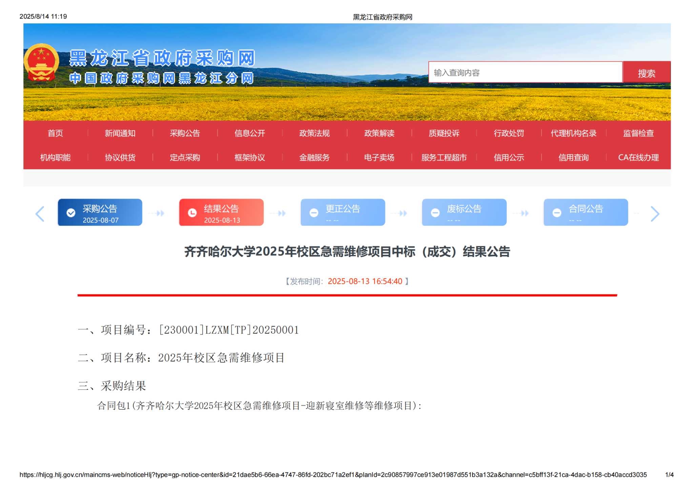
Task: Click minus icon on 废标公告 step
Action: 435,213
